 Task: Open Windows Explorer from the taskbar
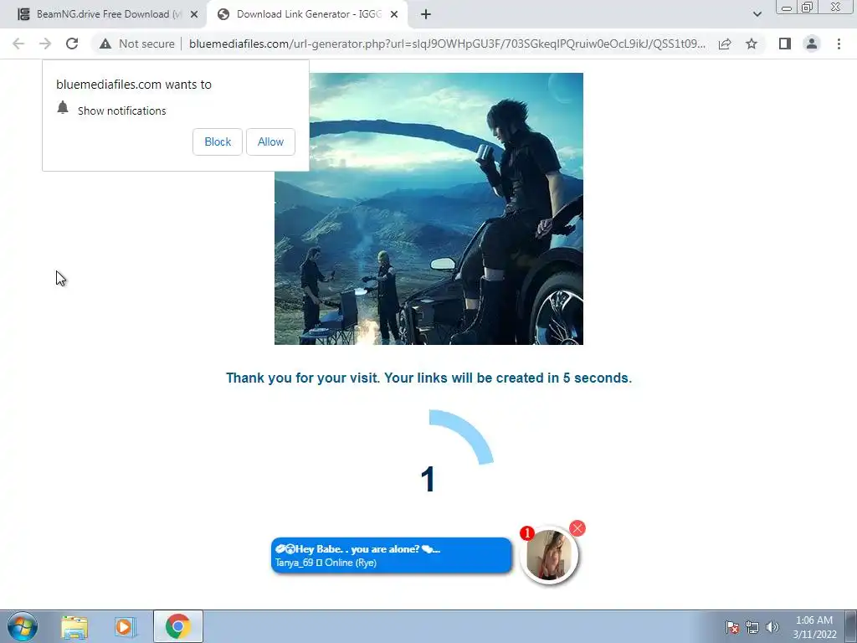click(x=74, y=627)
